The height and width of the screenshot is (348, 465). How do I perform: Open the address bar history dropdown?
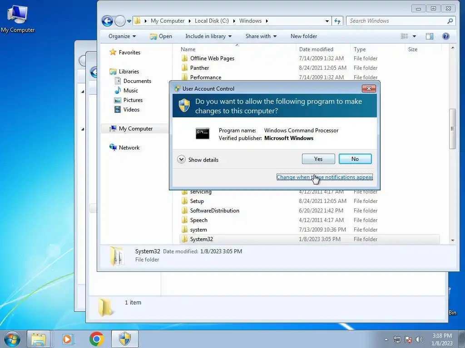[327, 21]
